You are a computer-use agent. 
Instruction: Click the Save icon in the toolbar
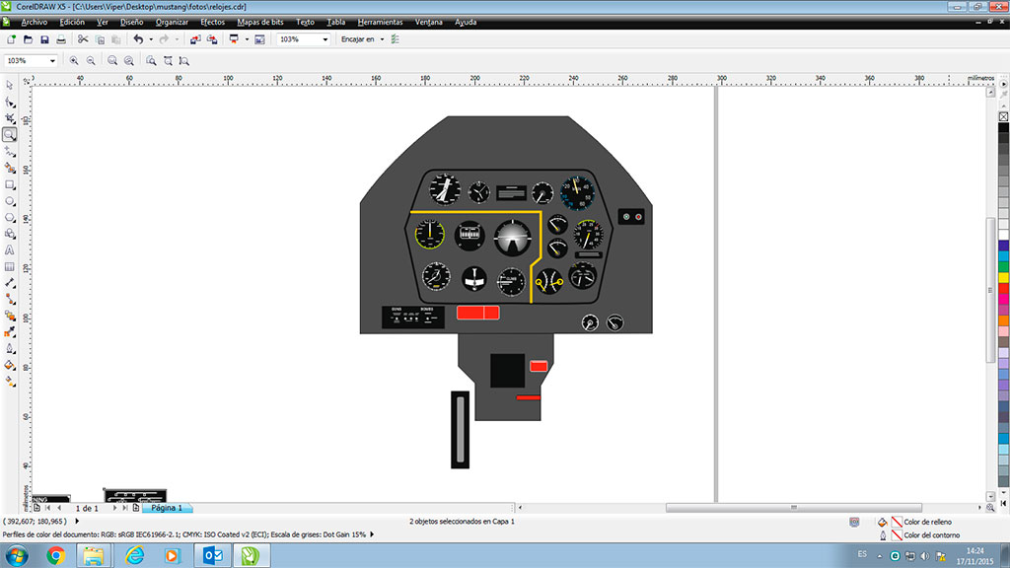pos(44,39)
